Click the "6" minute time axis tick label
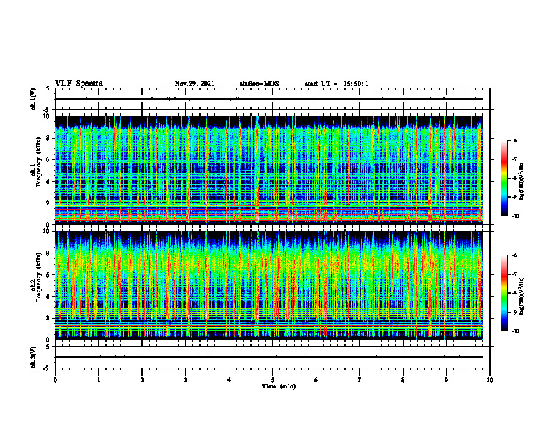The height and width of the screenshot is (426, 552). [316, 380]
